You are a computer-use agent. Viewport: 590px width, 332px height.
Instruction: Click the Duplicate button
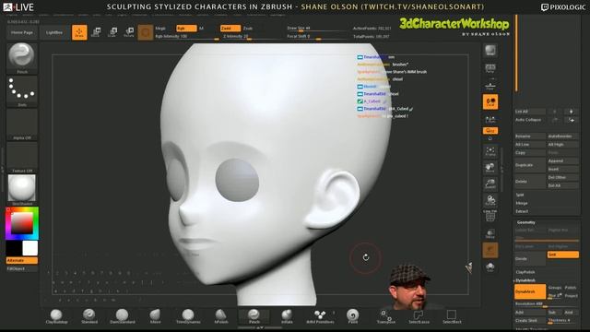coord(530,165)
